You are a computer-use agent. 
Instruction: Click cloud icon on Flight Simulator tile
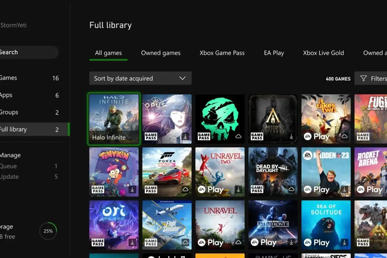185,243
